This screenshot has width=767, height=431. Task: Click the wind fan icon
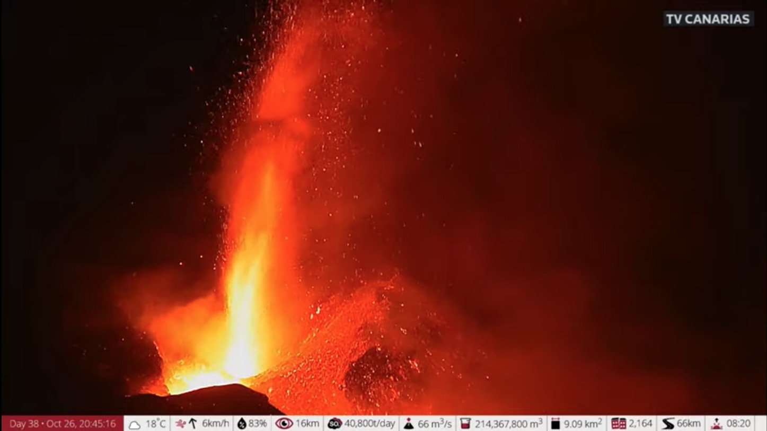(180, 424)
